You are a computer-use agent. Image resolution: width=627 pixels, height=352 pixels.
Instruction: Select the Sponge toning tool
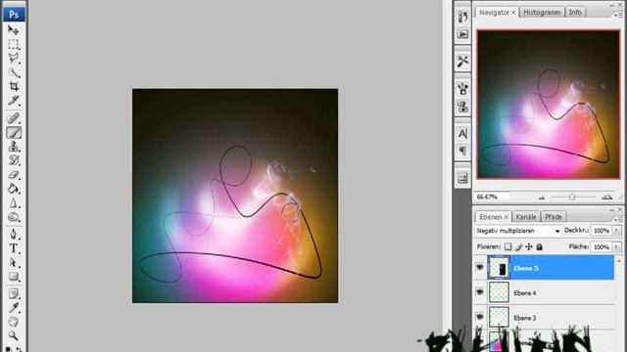[14, 217]
